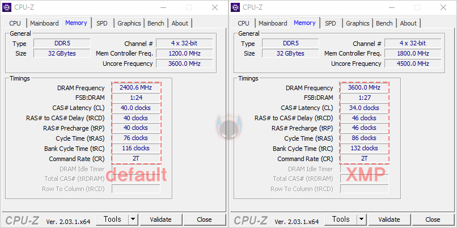The image size is (457, 228).
Task: Click the 1200.0 MHz Mem Controller Freq value
Action: tap(184, 53)
